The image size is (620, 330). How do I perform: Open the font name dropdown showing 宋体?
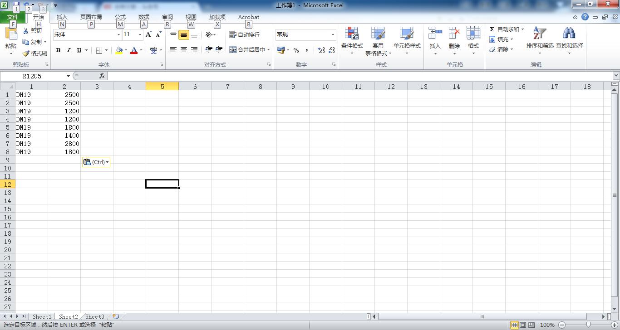[118, 34]
